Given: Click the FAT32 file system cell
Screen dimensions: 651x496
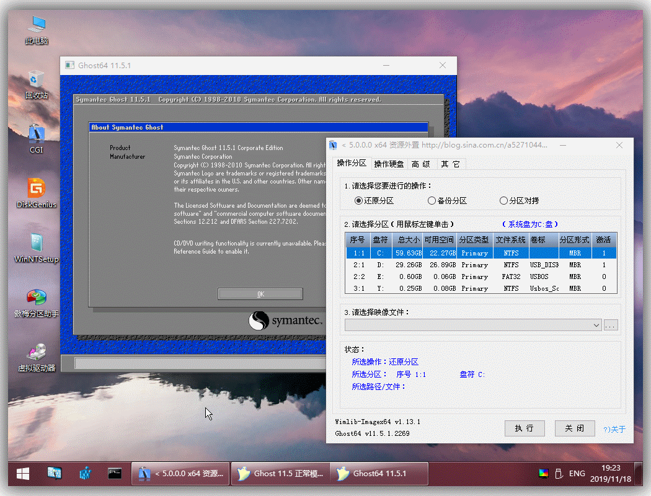Looking at the screenshot, I should [x=511, y=277].
